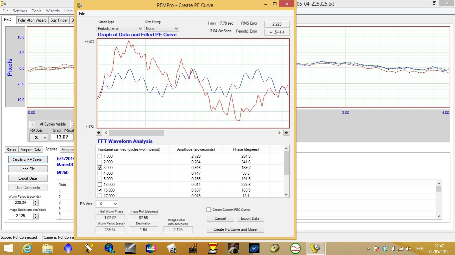455x255 pixels.
Task: Click Export Data in main window
Action: coord(28,178)
